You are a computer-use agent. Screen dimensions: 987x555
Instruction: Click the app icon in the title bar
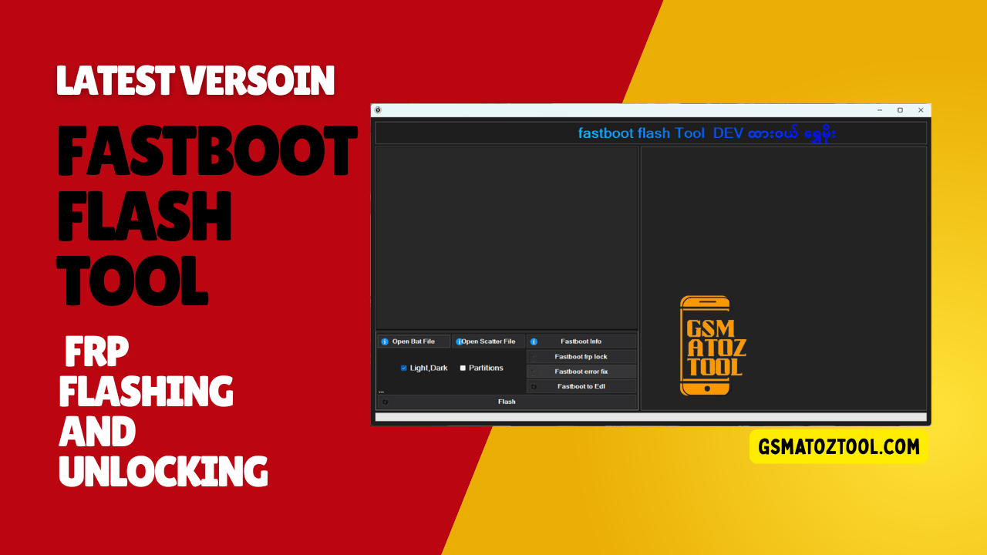click(378, 110)
